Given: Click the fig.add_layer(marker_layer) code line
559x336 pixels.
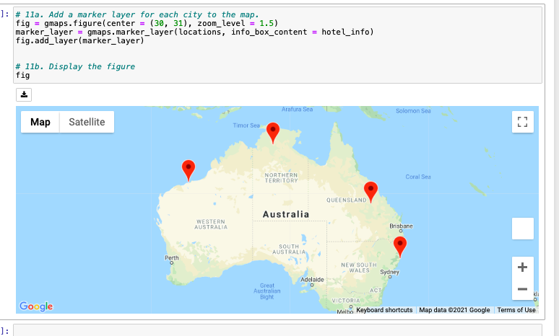Looking at the screenshot, I should coord(80,40).
